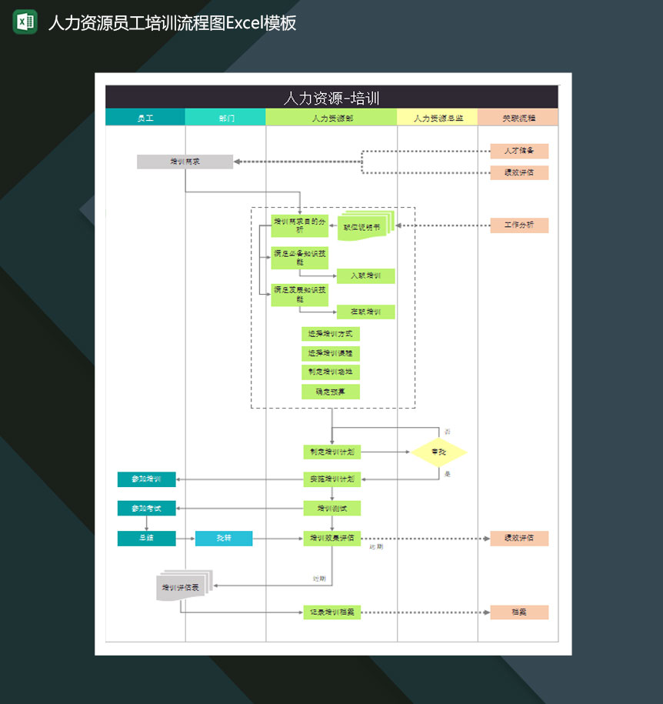Select the gray 培训需求 shape
663x704 pixels.
coord(185,162)
